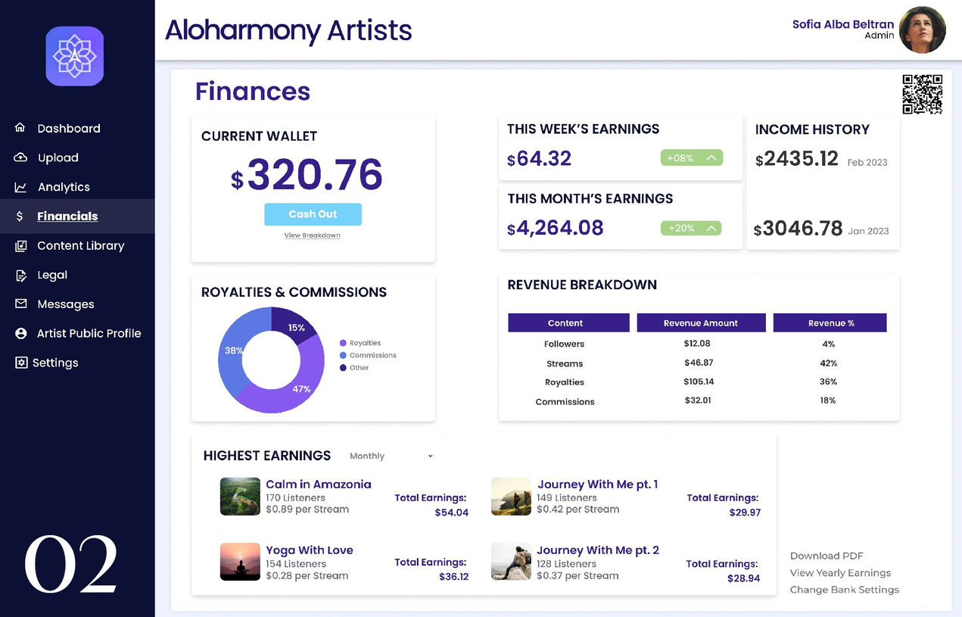
Task: Click the Upload cloud icon
Action: [20, 157]
